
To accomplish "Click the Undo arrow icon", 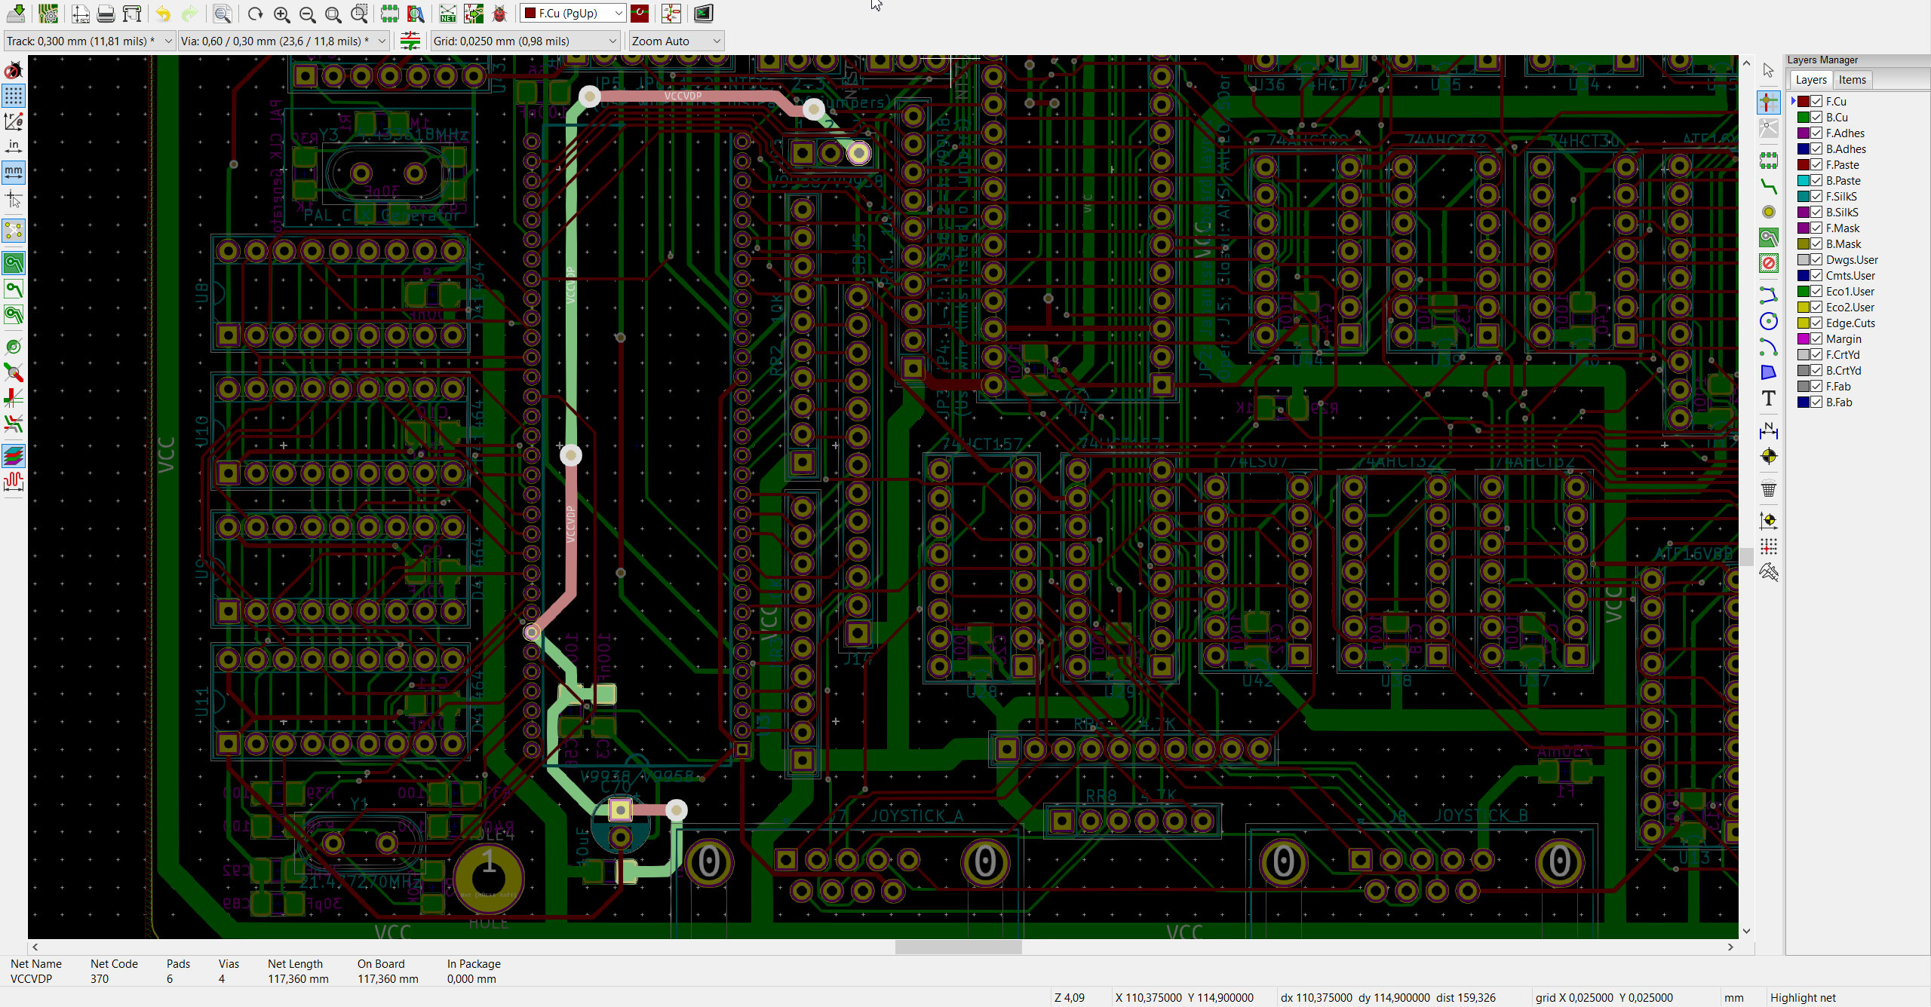I will [x=163, y=14].
